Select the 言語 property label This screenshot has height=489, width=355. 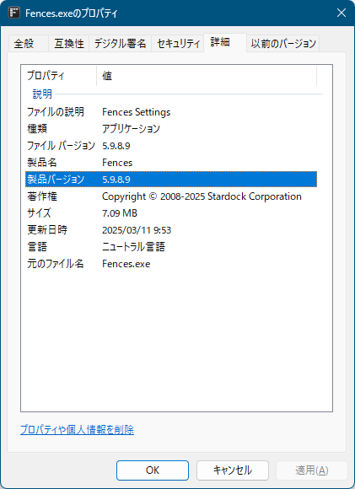pos(37,247)
